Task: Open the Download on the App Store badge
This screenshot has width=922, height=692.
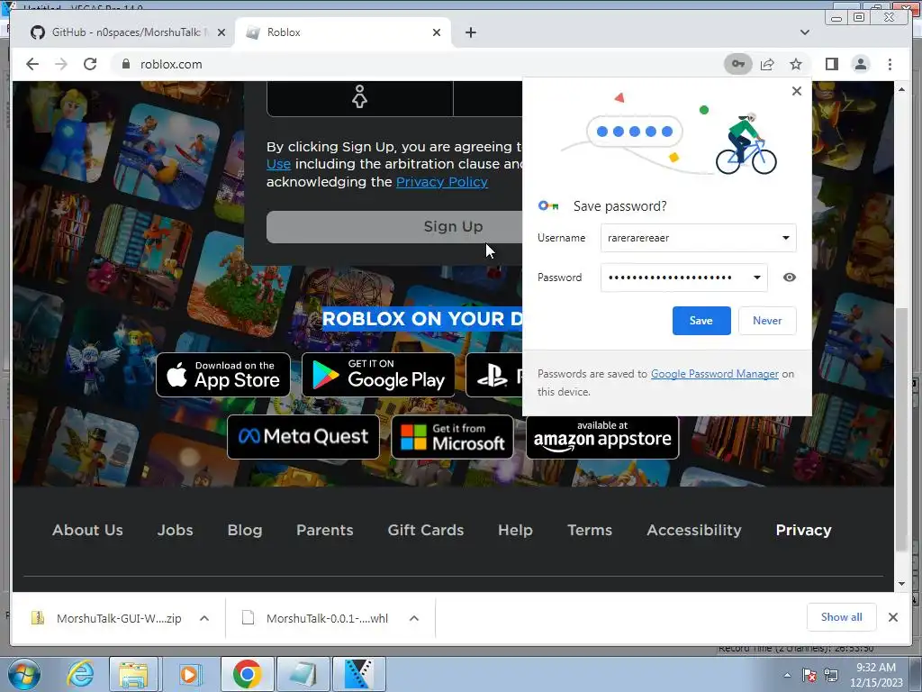Action: tap(223, 375)
